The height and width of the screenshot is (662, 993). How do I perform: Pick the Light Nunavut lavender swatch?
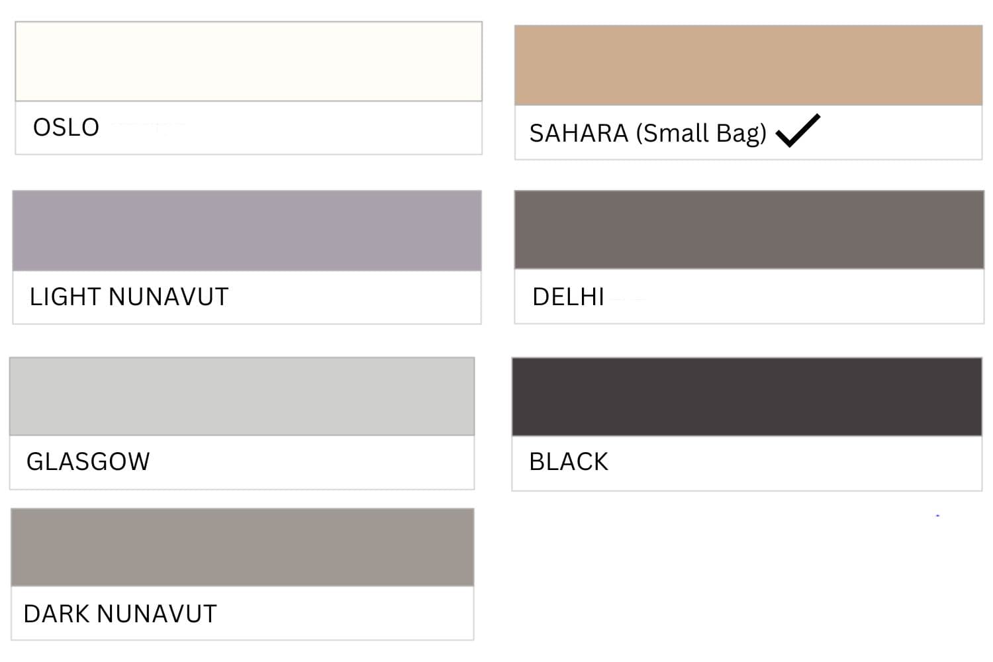pos(247,230)
